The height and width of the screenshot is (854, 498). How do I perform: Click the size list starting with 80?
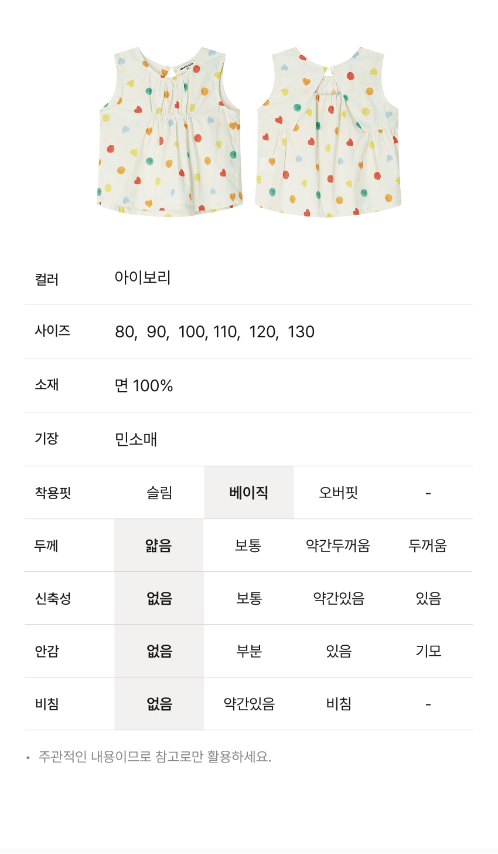coord(215,332)
